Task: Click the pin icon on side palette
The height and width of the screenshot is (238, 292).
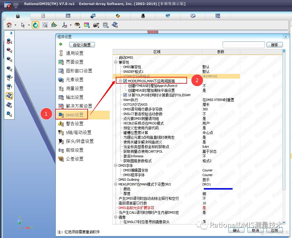Action: (x=11, y=33)
